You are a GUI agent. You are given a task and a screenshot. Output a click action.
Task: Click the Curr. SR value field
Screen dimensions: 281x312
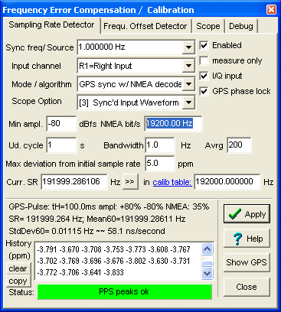tap(74, 182)
